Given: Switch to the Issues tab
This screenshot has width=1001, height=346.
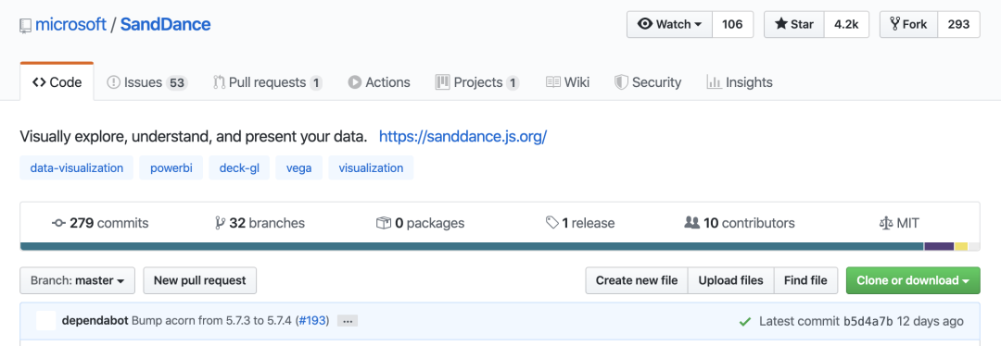Looking at the screenshot, I should pyautogui.click(x=146, y=82).
